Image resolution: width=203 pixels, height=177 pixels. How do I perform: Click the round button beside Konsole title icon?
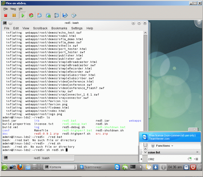tap(10, 23)
